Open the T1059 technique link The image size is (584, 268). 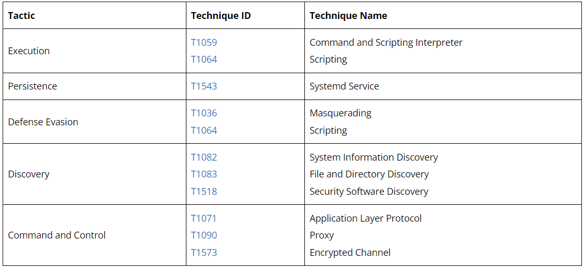pyautogui.click(x=204, y=43)
